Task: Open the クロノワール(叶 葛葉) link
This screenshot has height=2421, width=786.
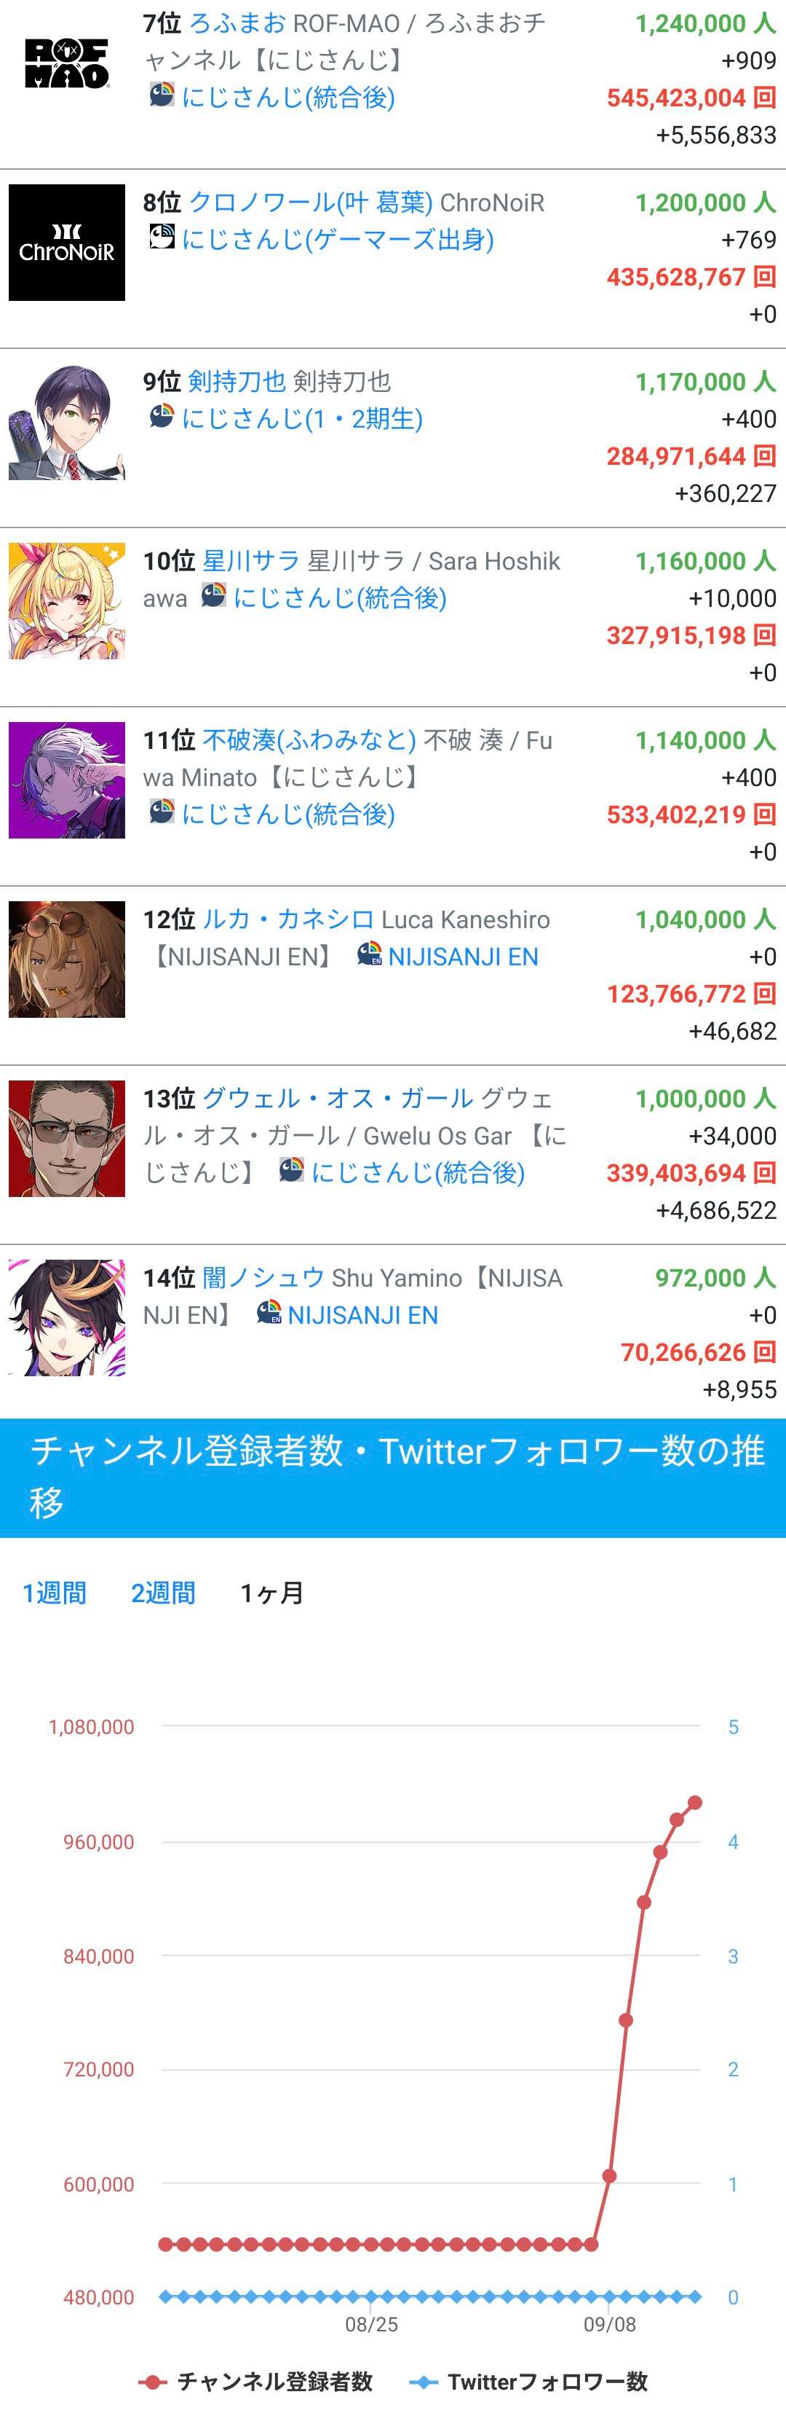Action: pyautogui.click(x=310, y=202)
